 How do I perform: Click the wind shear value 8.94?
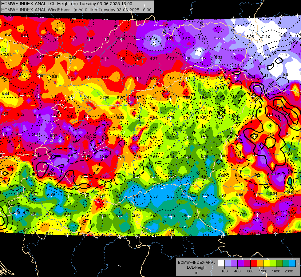click(170, 157)
